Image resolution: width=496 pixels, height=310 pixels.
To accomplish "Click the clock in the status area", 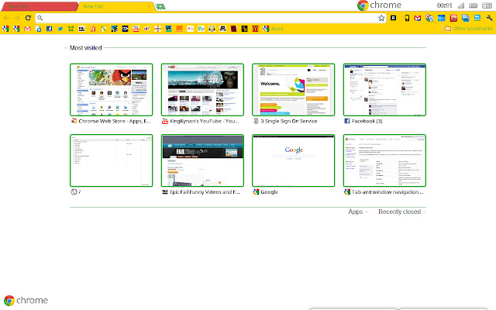I will pyautogui.click(x=444, y=5).
